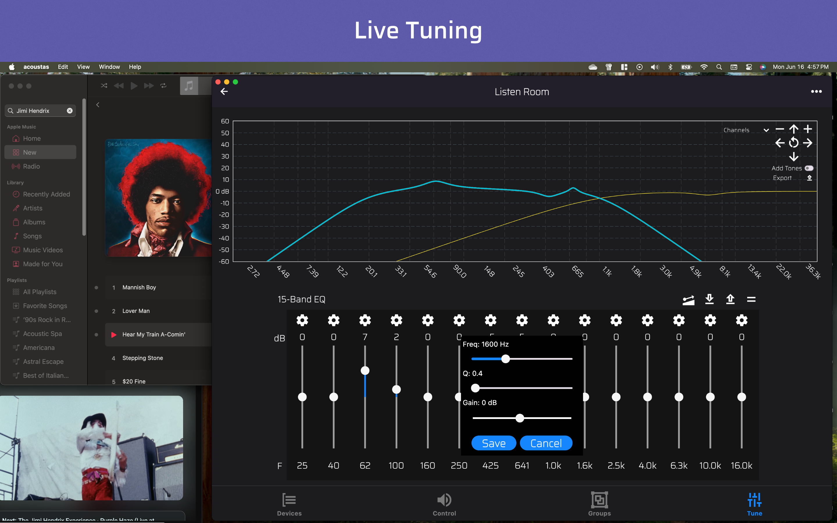The height and width of the screenshot is (523, 837).
Task: Go back with the Listen Room arrow
Action: point(224,92)
